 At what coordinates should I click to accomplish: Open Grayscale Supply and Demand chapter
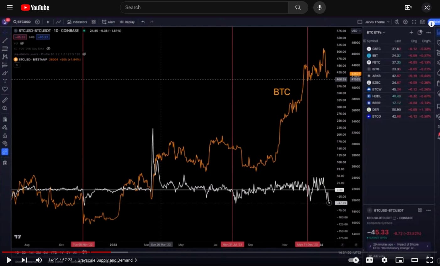107,260
